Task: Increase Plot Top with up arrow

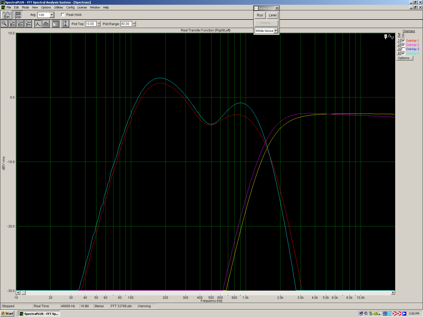Action: [x=99, y=22]
